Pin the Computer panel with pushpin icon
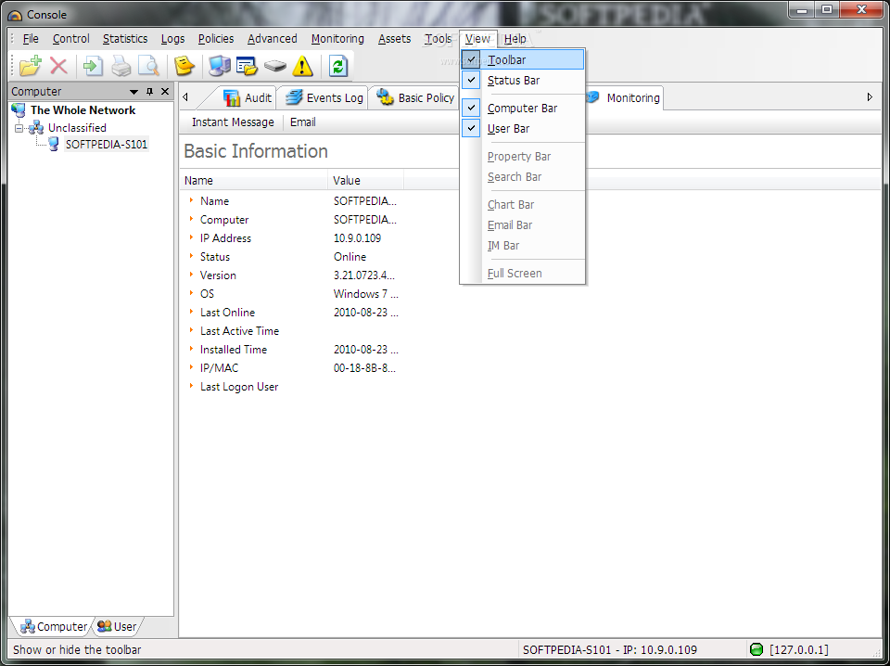The width and height of the screenshot is (890, 666). point(150,92)
